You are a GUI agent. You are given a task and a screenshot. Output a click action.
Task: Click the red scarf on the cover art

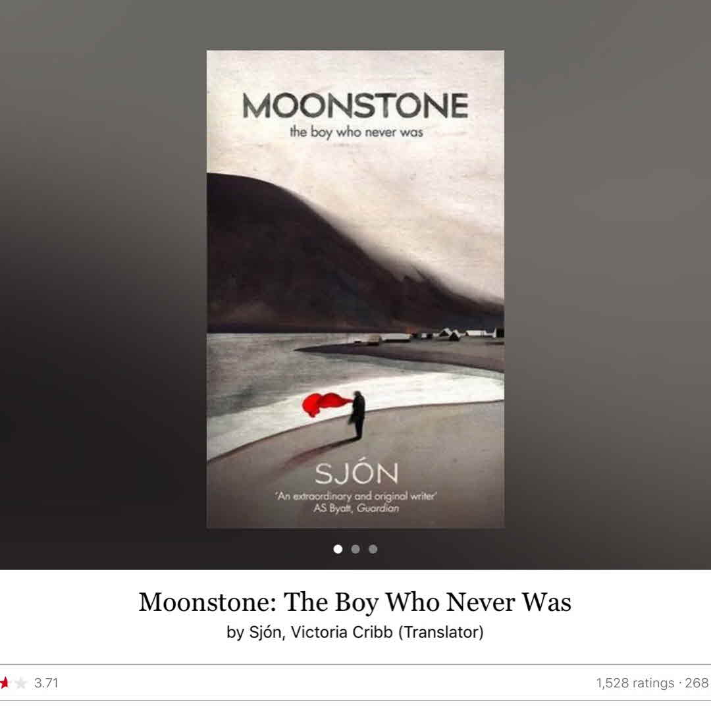(x=326, y=404)
